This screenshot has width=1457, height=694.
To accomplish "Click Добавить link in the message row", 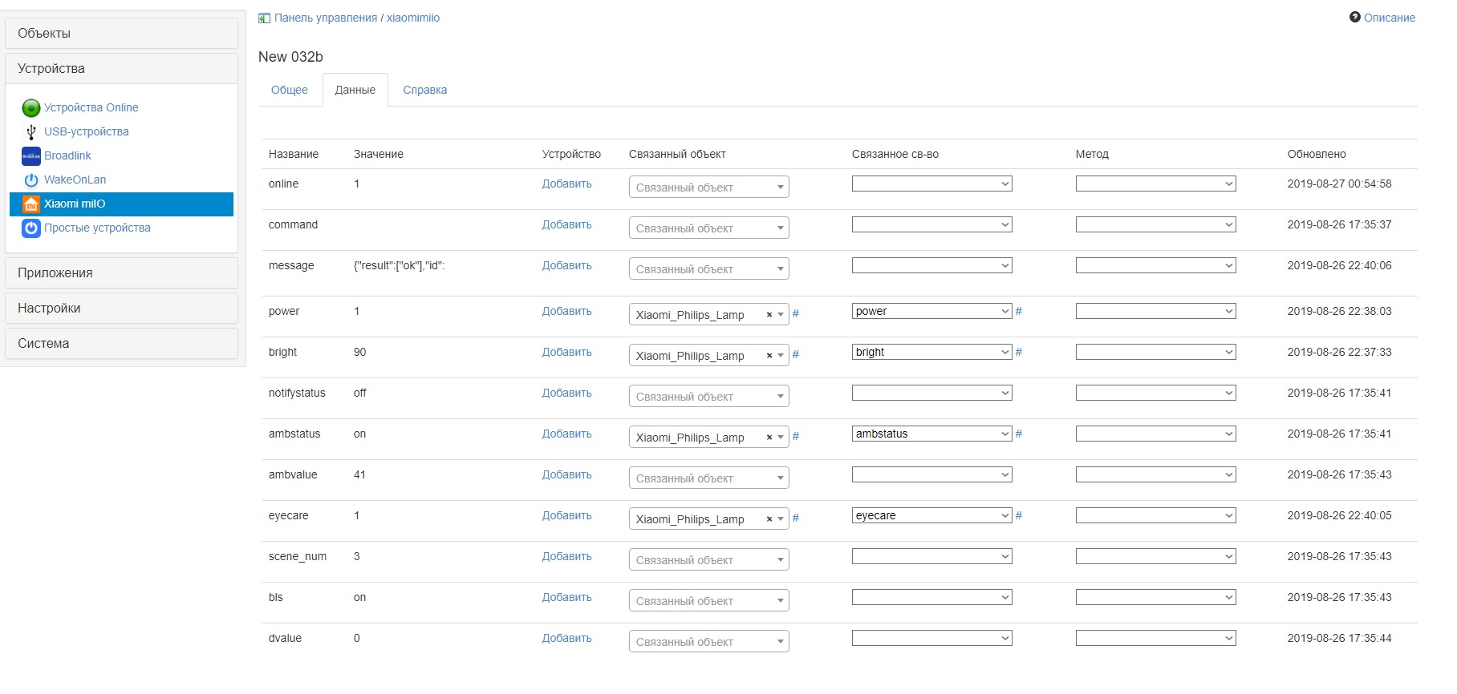I will pos(566,266).
